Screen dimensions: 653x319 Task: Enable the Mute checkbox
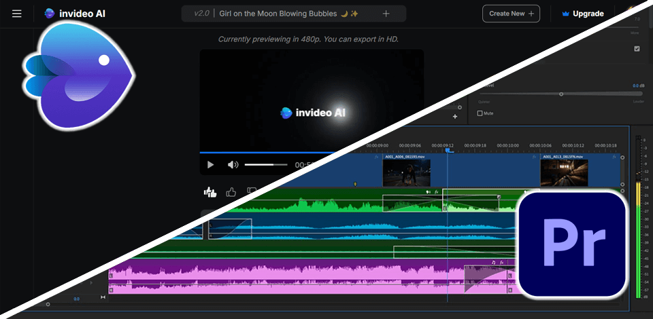pyautogui.click(x=480, y=113)
